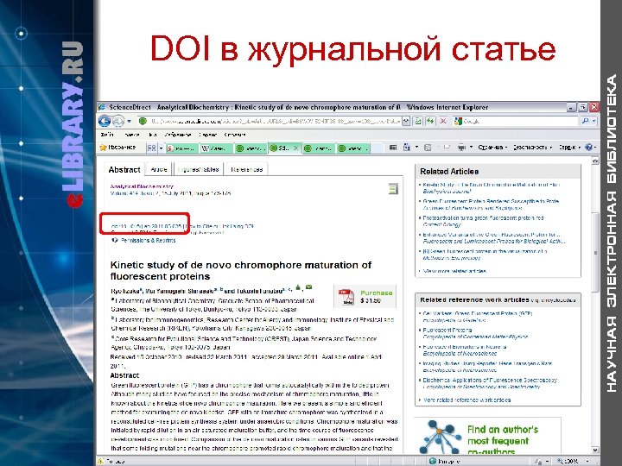Open Biochemical Applications of Fluorescence Spectroscopy link
Image resolution: width=622 pixels, height=466 pixels.
click(490, 381)
